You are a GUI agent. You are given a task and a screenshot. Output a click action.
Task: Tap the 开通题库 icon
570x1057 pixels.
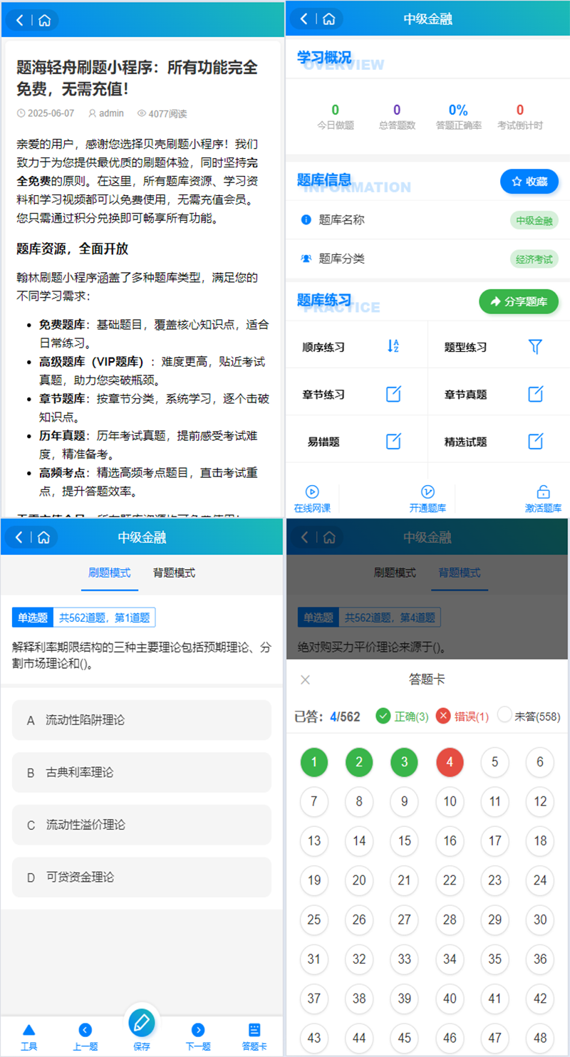pos(427,491)
